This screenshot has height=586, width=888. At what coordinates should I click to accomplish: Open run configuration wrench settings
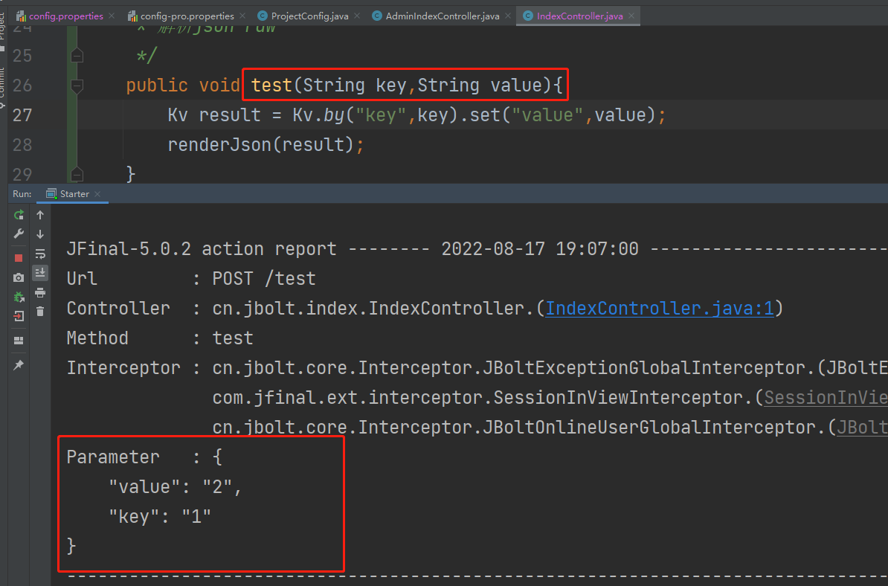[19, 234]
